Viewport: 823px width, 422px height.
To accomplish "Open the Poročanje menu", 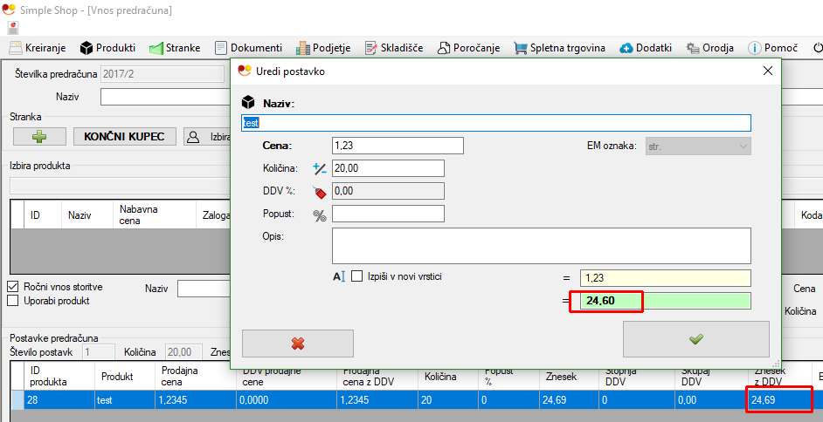I will (x=467, y=48).
